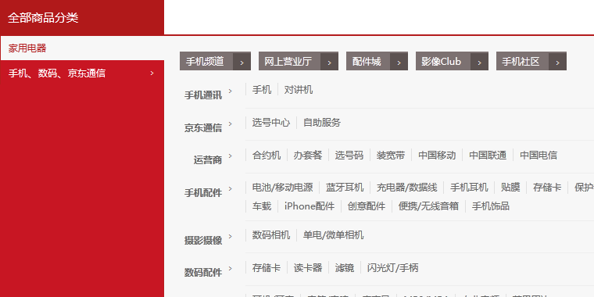Open 办套餐 link

(308, 155)
